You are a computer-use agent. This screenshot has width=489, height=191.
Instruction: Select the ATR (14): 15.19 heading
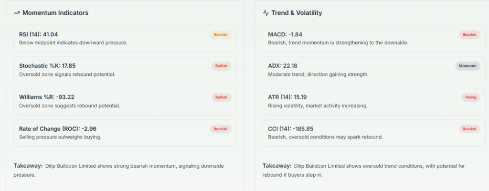pyautogui.click(x=287, y=97)
